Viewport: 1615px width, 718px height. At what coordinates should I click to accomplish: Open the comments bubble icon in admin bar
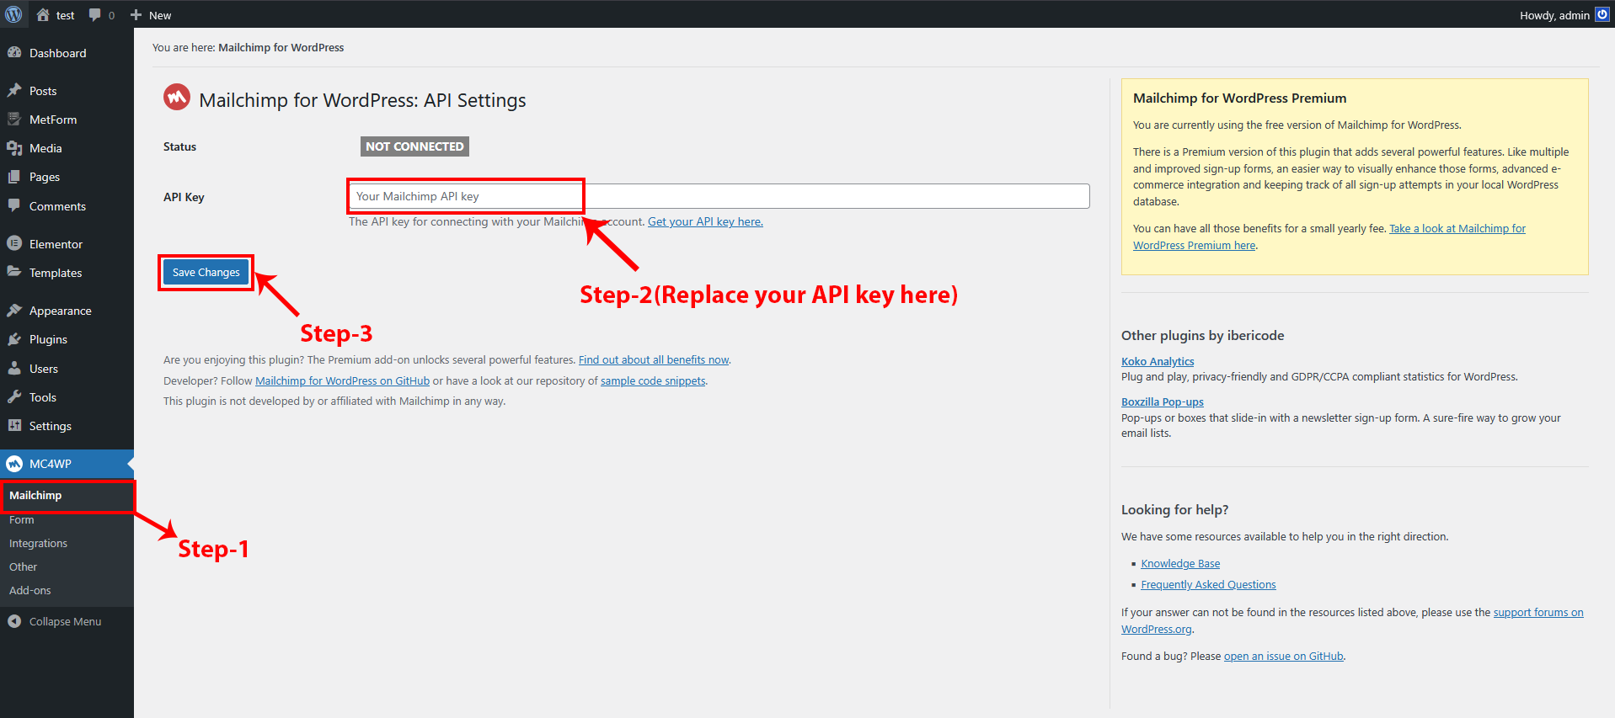95,15
